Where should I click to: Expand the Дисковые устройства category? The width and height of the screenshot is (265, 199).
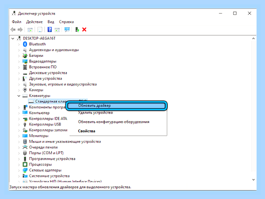(x=19, y=73)
